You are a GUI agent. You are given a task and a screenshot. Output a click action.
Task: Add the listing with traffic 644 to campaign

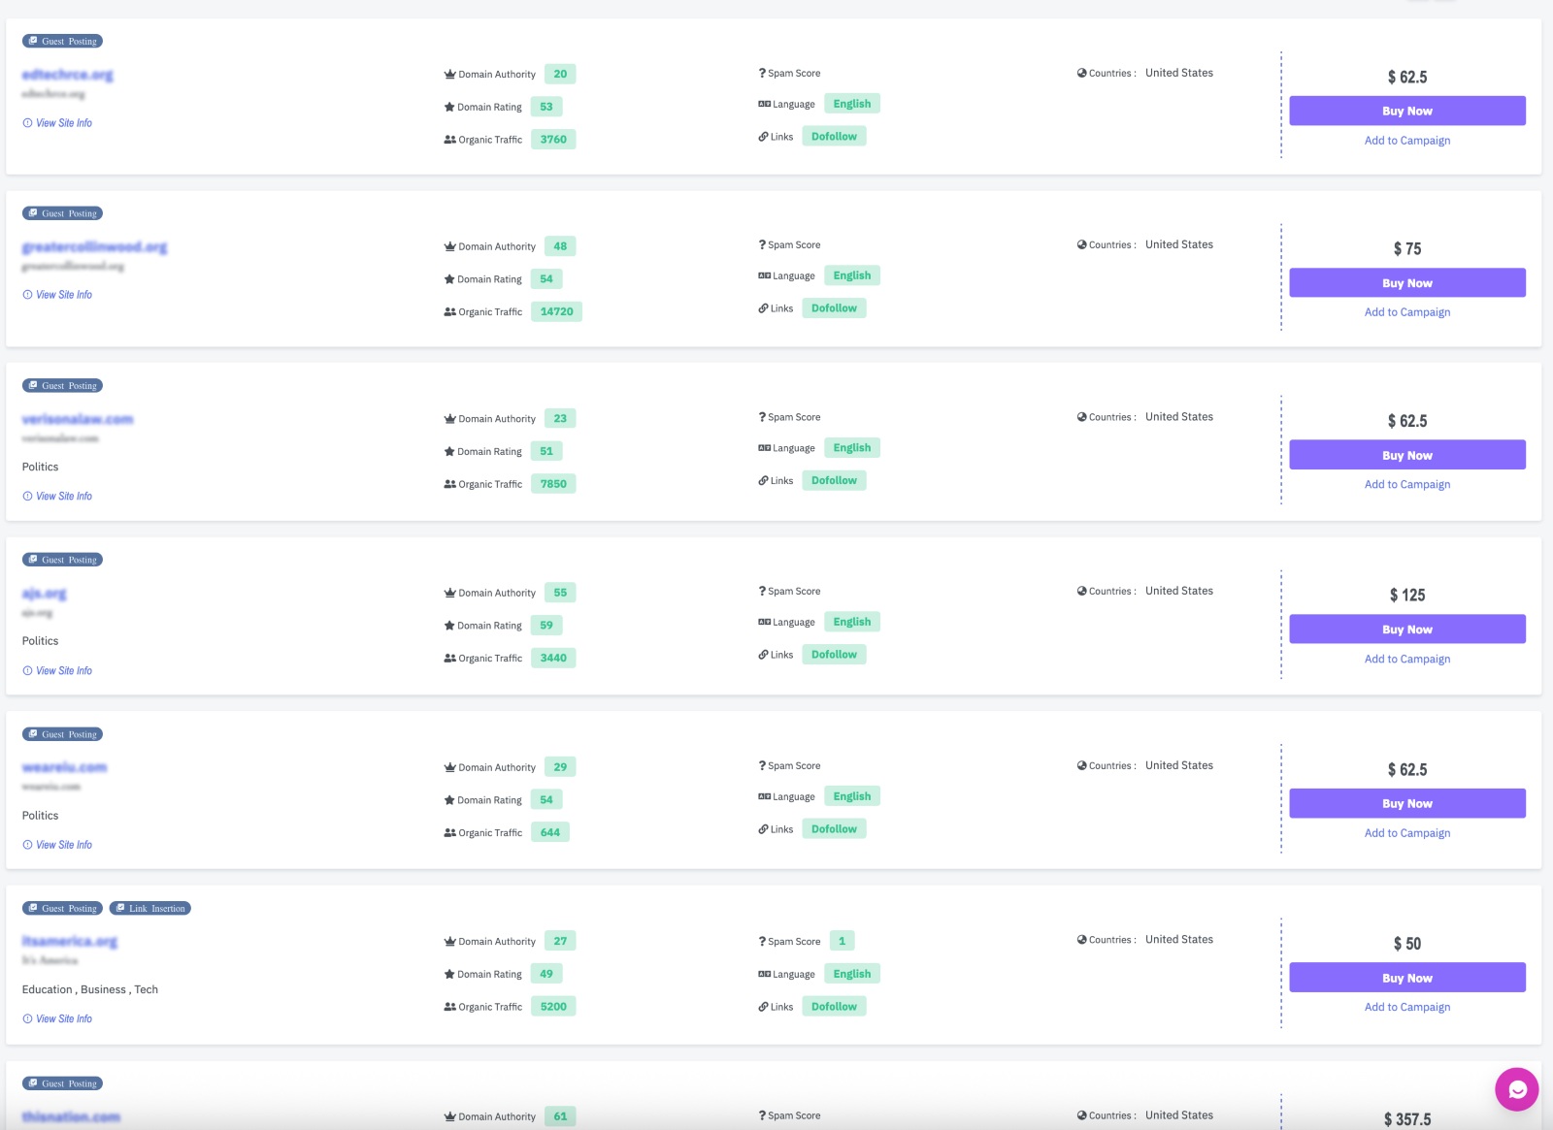click(1407, 833)
